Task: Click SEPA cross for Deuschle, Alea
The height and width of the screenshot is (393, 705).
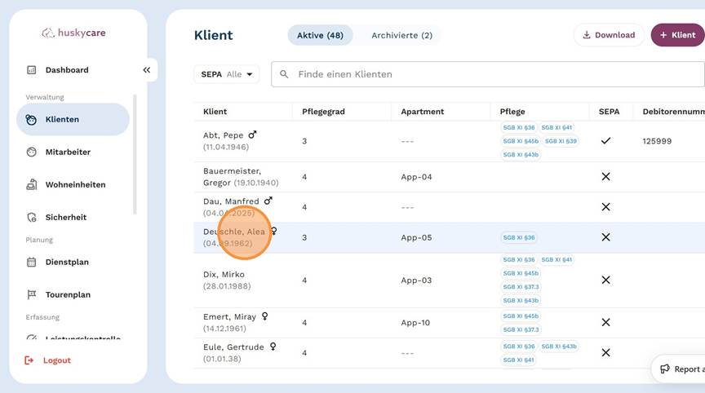Action: [x=605, y=237]
